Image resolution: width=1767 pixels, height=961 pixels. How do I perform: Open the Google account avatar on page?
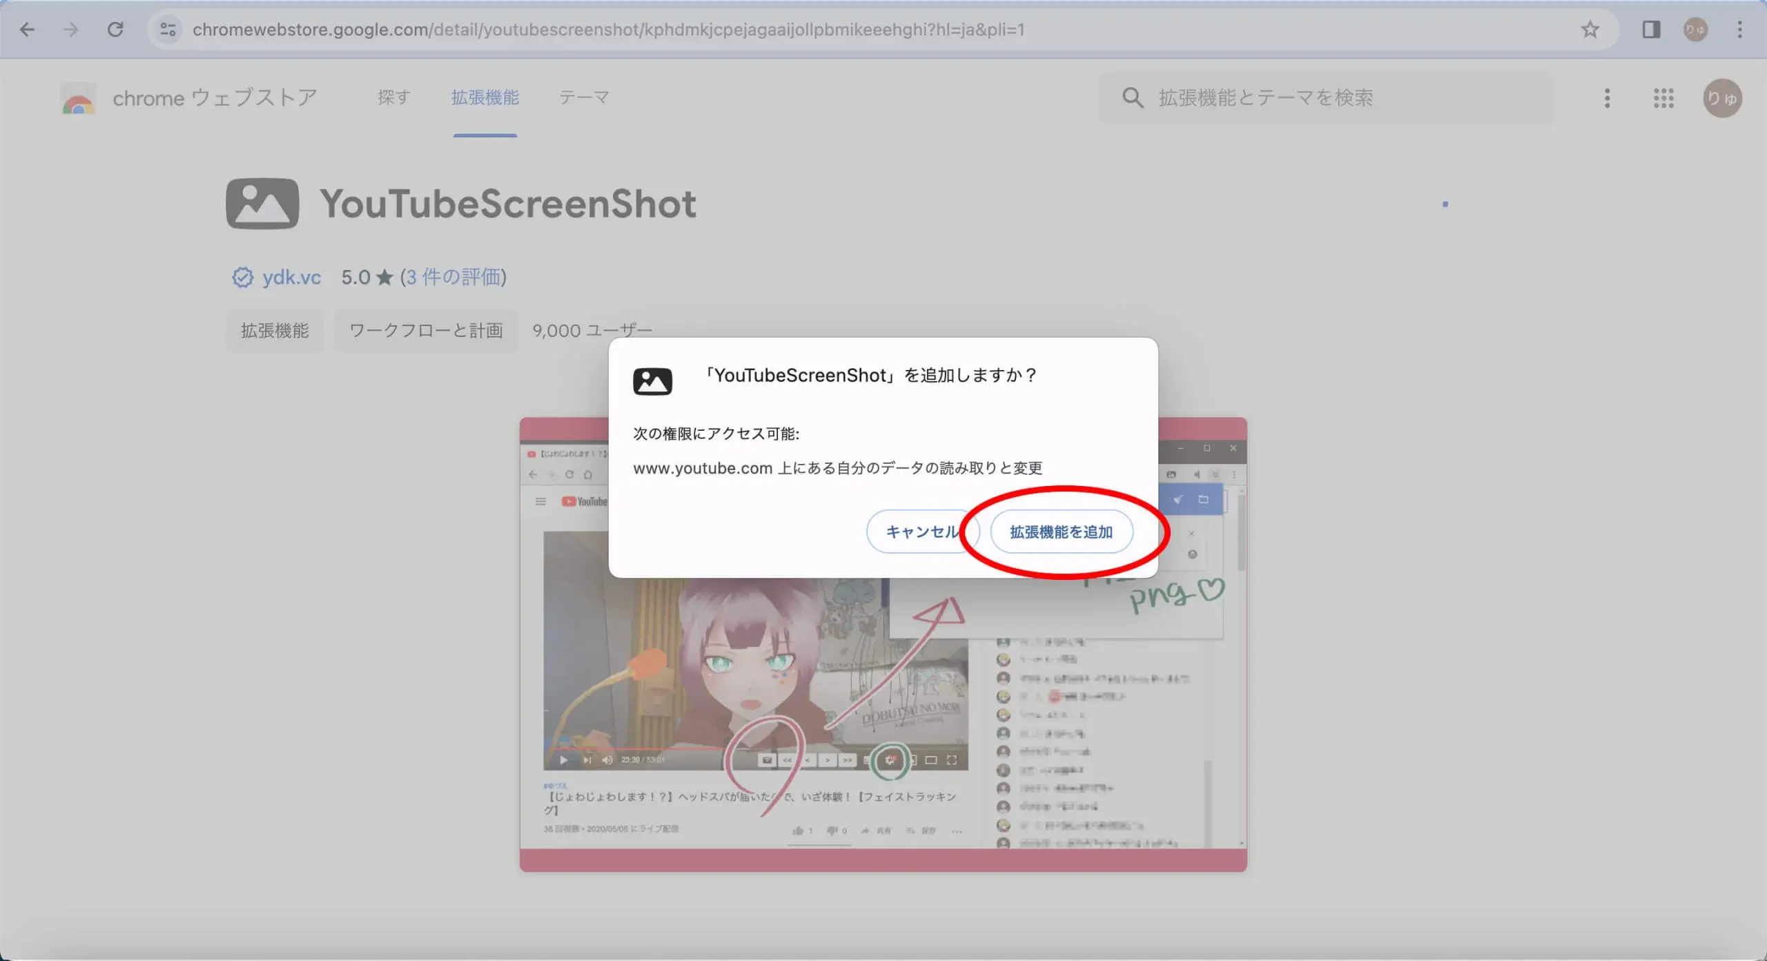click(1722, 98)
